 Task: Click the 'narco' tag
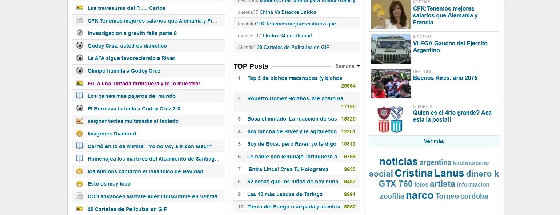(x=420, y=195)
